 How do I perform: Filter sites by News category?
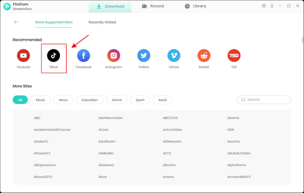click(x=63, y=100)
